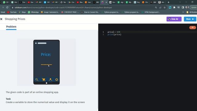Open the first Python program bookmark
Screen dimensions: 197x111
click(x=110, y=12)
